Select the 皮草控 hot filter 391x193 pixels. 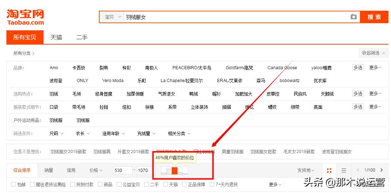pos(273,94)
